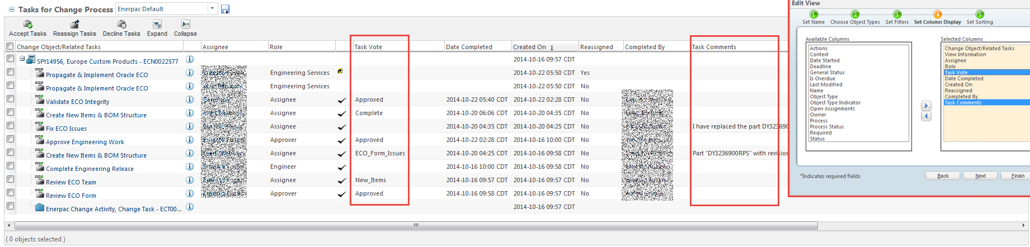The height and width of the screenshot is (247, 1030).
Task: Click the change object icon beside SPY14956
Action: point(31,59)
